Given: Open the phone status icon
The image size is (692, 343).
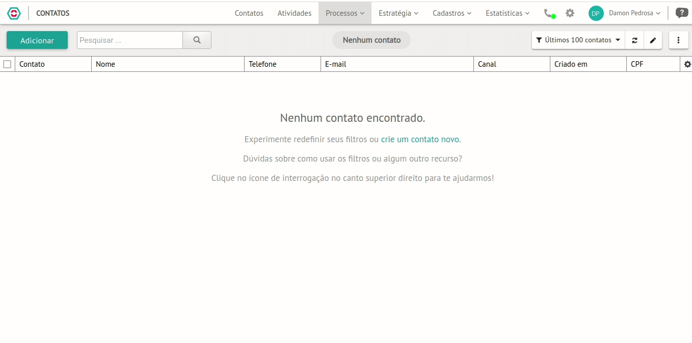Looking at the screenshot, I should [x=549, y=14].
